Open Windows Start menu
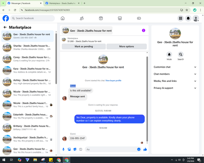The height and width of the screenshot is (163, 204). click(4, 160)
